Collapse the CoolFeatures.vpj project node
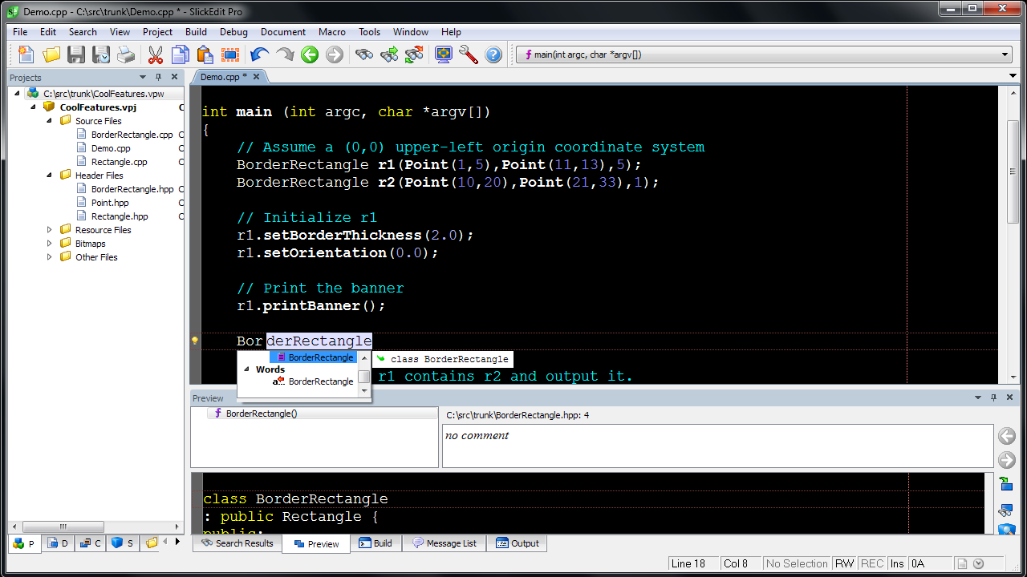The width and height of the screenshot is (1027, 577). coord(34,107)
